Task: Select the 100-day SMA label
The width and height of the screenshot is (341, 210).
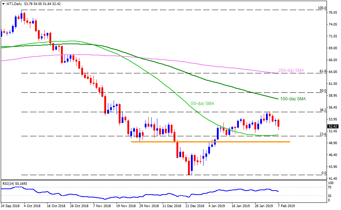Action: (x=293, y=99)
